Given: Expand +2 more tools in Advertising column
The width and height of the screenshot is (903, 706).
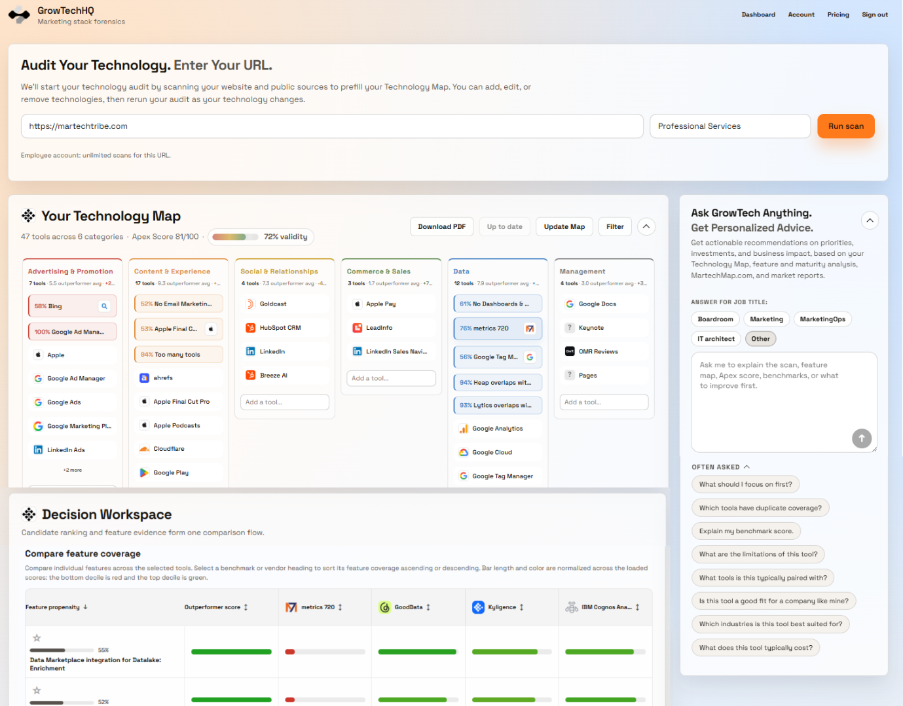Looking at the screenshot, I should 72,470.
